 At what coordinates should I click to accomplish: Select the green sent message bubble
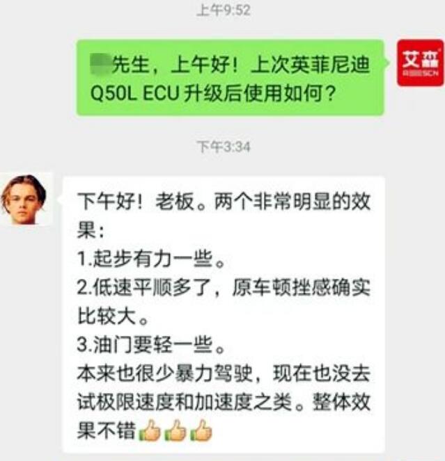pos(231,78)
